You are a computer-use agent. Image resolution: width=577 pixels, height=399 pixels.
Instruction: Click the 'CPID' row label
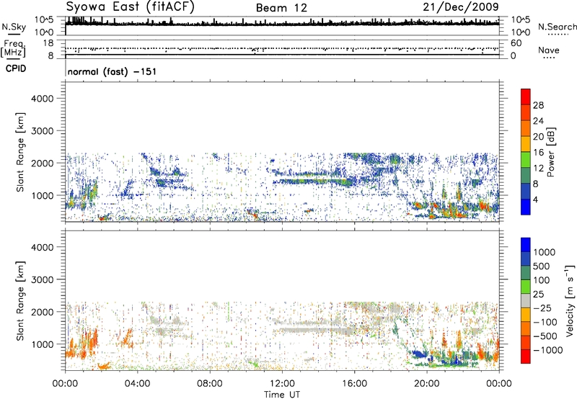16,68
